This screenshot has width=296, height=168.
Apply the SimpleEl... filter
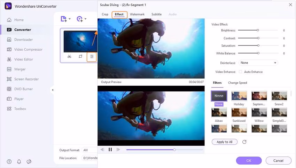point(279,112)
